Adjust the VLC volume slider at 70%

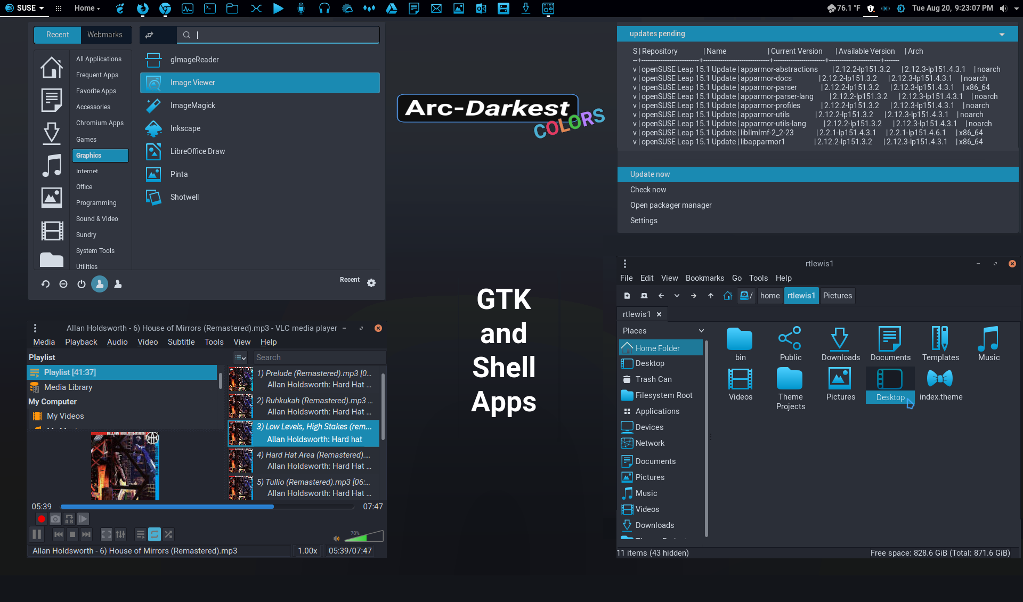364,536
